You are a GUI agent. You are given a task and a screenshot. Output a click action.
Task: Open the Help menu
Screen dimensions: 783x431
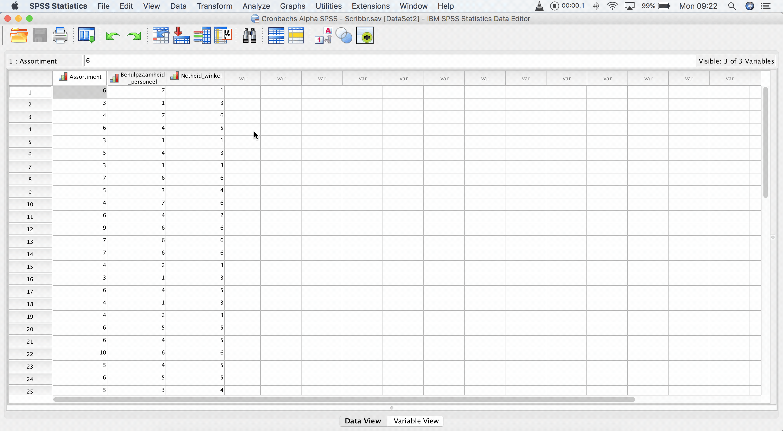coord(446,6)
